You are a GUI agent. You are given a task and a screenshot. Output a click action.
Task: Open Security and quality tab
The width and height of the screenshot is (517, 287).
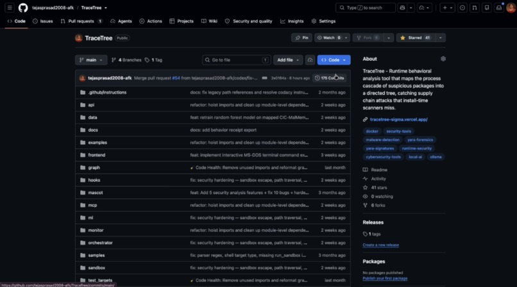tap(249, 21)
